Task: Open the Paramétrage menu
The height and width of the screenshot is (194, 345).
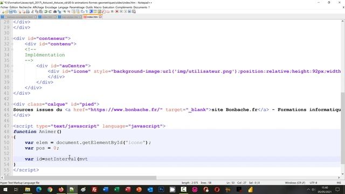Action: 77,7
